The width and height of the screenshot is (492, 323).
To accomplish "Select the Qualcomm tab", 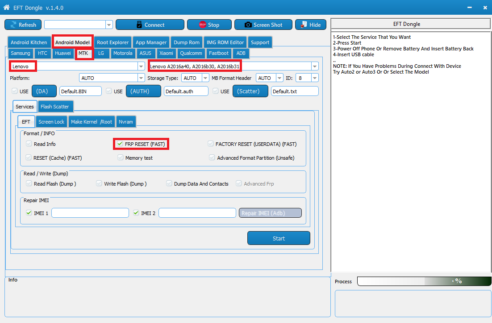I will point(191,53).
